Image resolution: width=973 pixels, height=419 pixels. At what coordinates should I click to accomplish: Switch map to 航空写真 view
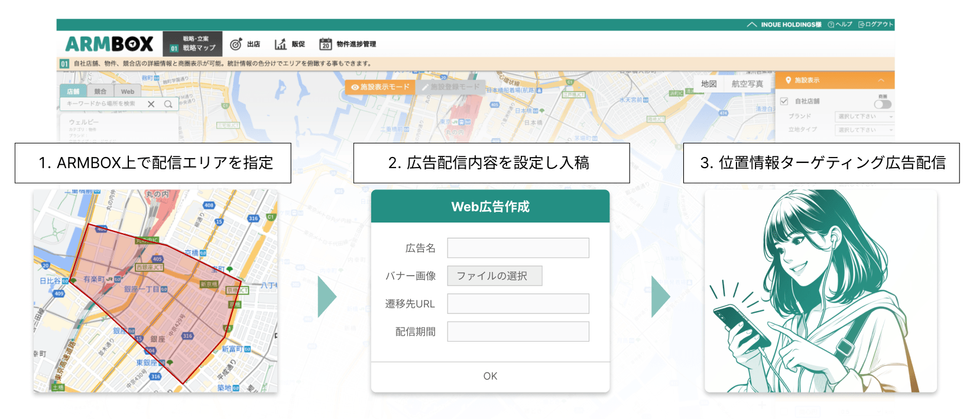point(747,84)
